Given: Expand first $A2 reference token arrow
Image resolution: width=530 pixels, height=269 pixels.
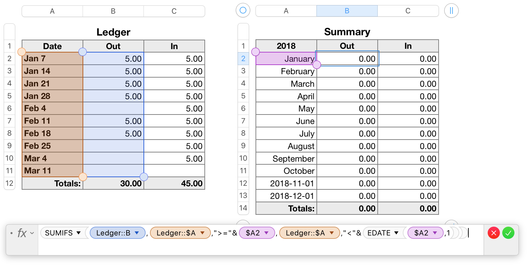Looking at the screenshot, I should click(266, 233).
